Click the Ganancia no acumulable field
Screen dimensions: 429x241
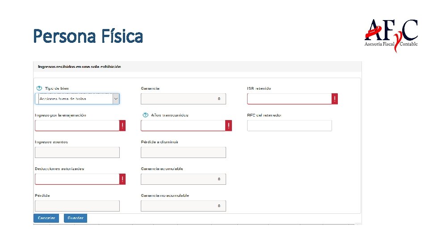click(183, 206)
